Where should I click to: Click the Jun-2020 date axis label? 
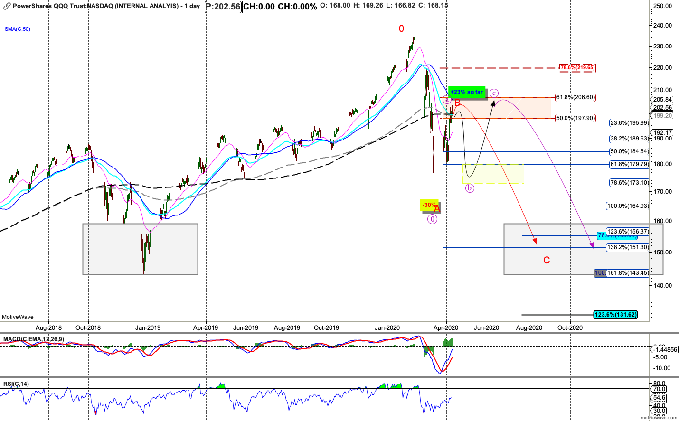pos(486,327)
